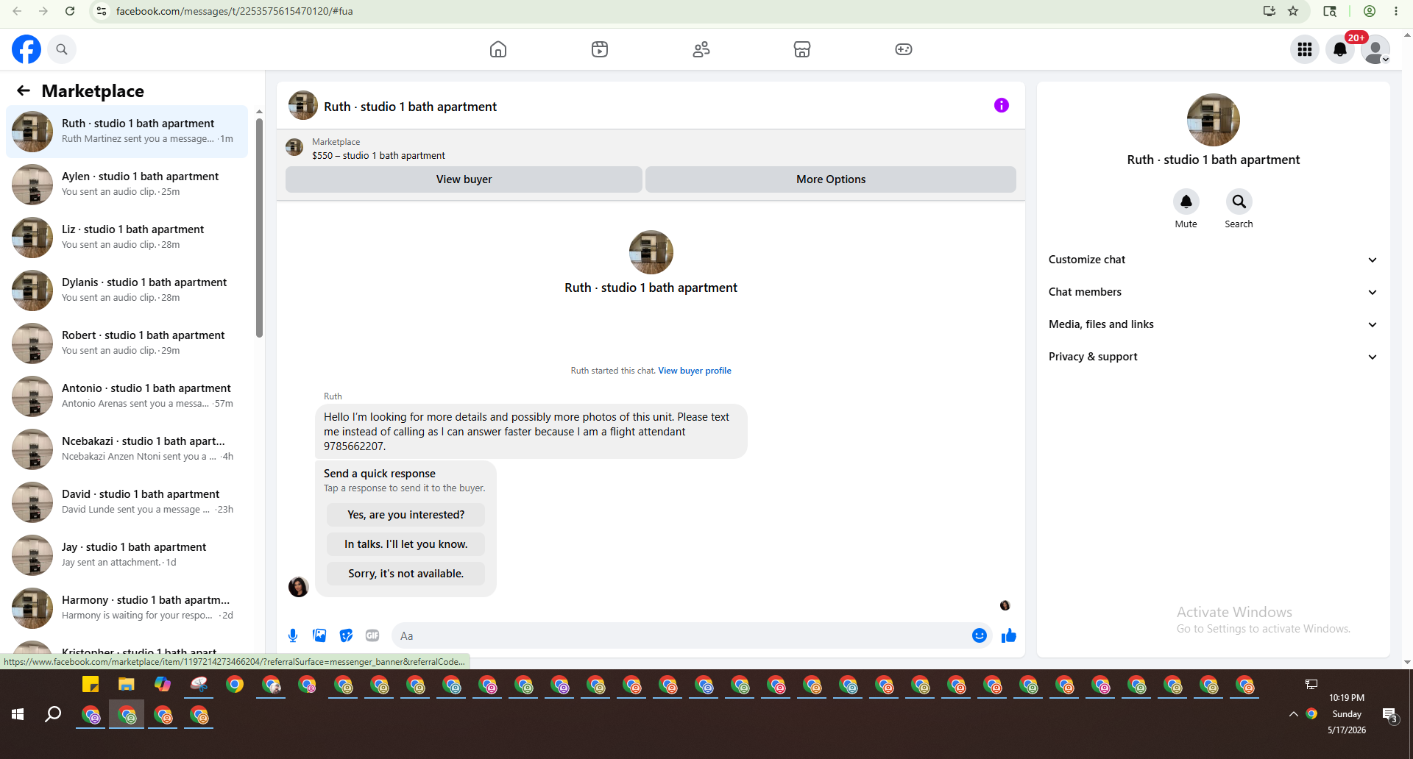
Task: Expand the Chat members section
Action: (x=1213, y=292)
